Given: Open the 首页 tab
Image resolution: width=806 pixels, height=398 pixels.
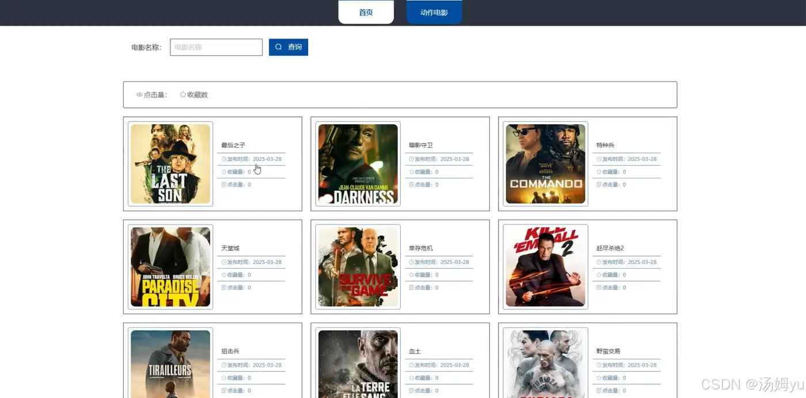Looking at the screenshot, I should tap(366, 12).
